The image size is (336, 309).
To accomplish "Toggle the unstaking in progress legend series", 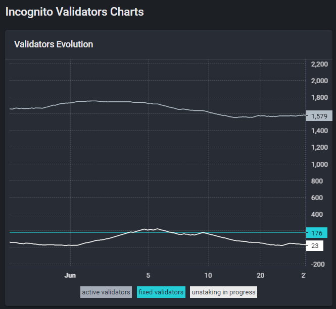I will click(223, 292).
